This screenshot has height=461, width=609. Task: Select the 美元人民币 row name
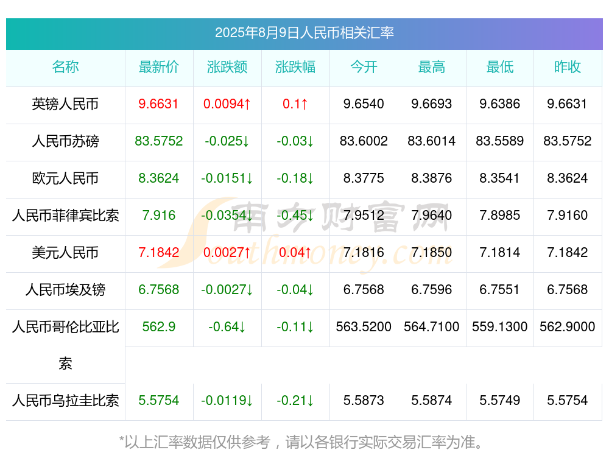[65, 253]
